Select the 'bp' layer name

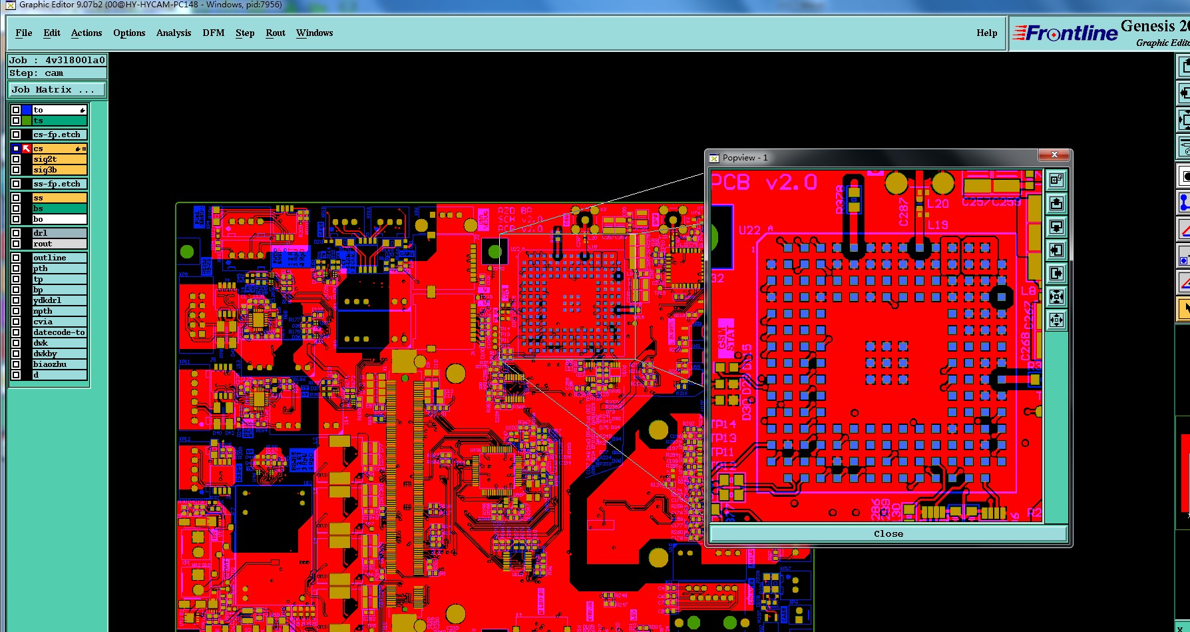59,290
